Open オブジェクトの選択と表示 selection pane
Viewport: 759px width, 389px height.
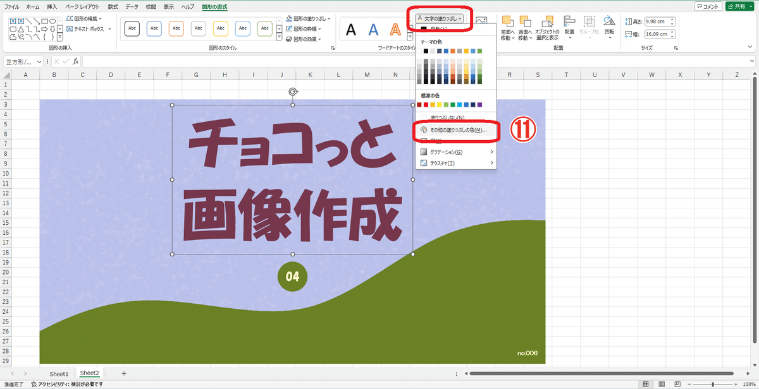(547, 28)
